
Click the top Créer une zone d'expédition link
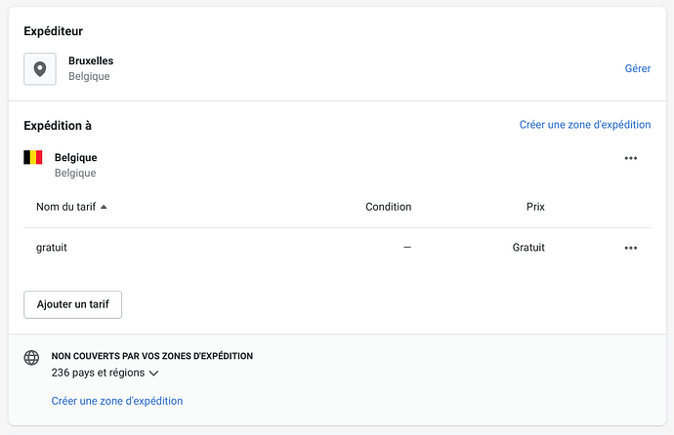pos(584,125)
